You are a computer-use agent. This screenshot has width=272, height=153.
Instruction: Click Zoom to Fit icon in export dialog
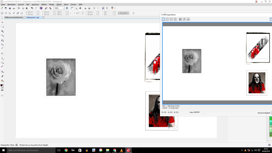click(180, 19)
